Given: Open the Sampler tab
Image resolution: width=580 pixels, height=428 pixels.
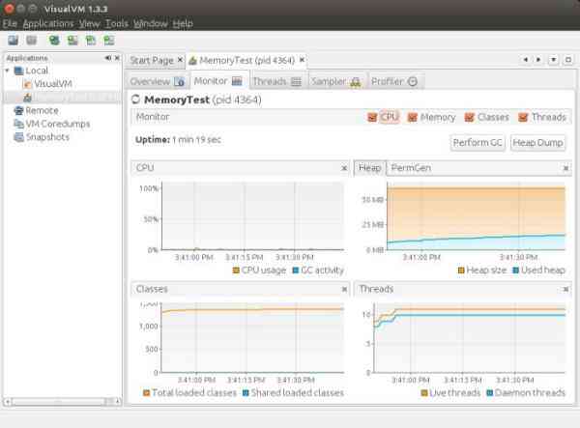Looking at the screenshot, I should click(x=335, y=81).
